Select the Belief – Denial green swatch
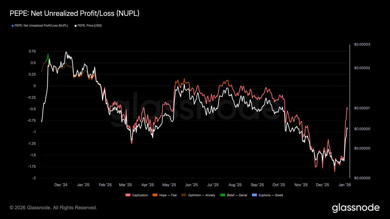 coord(223,195)
